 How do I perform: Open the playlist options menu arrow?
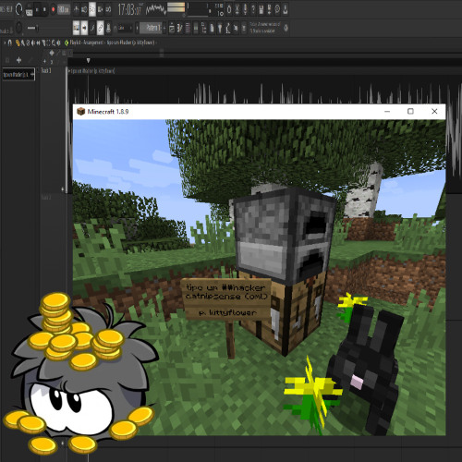(5, 43)
